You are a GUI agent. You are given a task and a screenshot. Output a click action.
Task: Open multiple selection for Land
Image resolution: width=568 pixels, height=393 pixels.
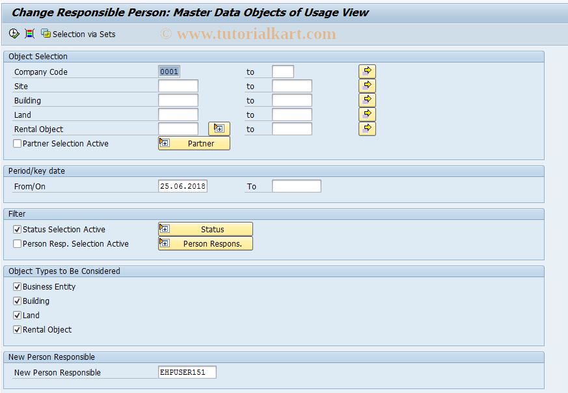point(368,115)
